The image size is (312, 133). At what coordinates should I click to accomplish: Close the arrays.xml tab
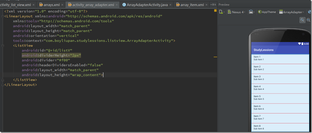pos(62,5)
